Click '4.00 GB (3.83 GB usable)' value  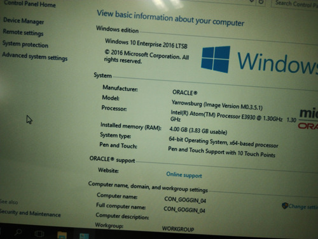coord(198,131)
